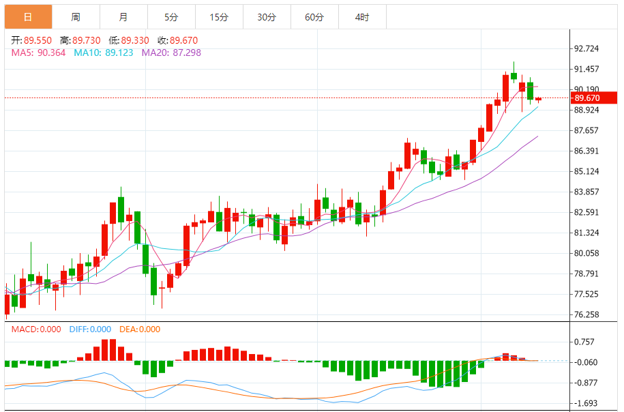Select the 日 daily chart tab

28,17
